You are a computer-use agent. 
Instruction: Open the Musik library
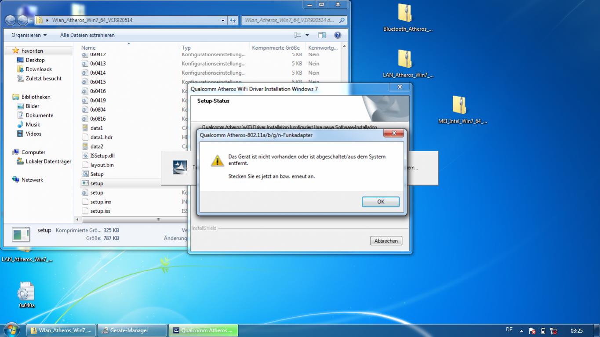pos(33,125)
